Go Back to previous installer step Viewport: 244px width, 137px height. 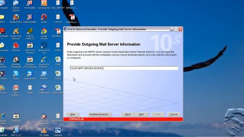point(128,115)
